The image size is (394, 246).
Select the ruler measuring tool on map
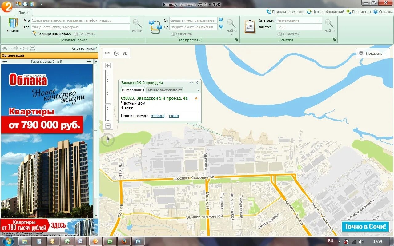[108, 53]
